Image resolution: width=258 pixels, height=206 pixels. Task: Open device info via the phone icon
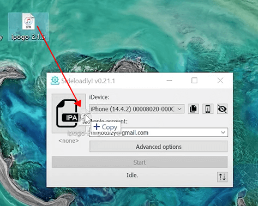pos(208,109)
